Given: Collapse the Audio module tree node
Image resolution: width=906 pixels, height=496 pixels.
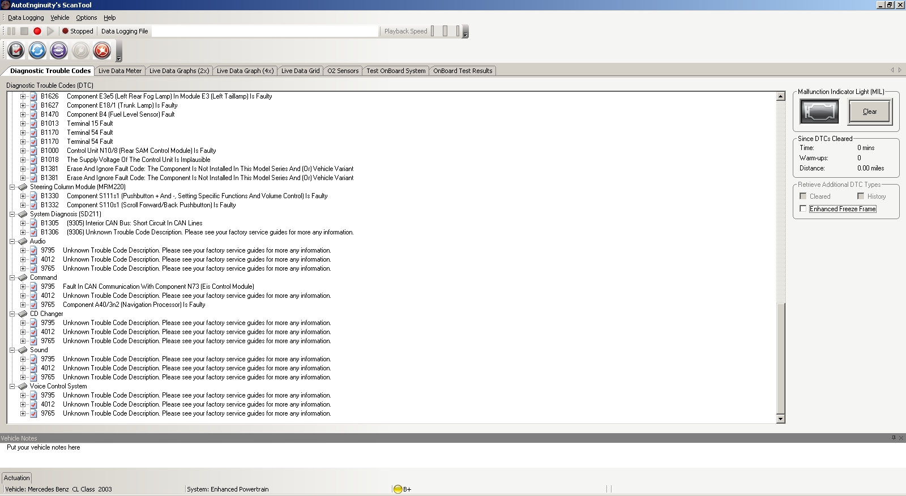Looking at the screenshot, I should click(x=12, y=241).
